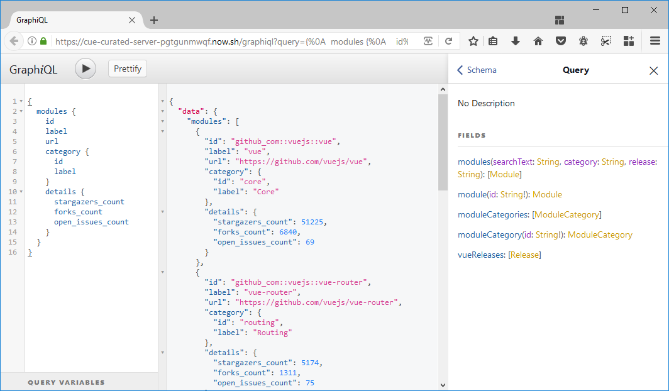Click the results scrollbar up arrow
Screen dimensions: 669x391
point(443,89)
